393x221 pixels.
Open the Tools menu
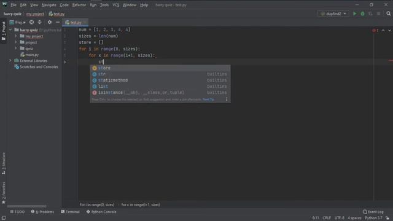[104, 5]
